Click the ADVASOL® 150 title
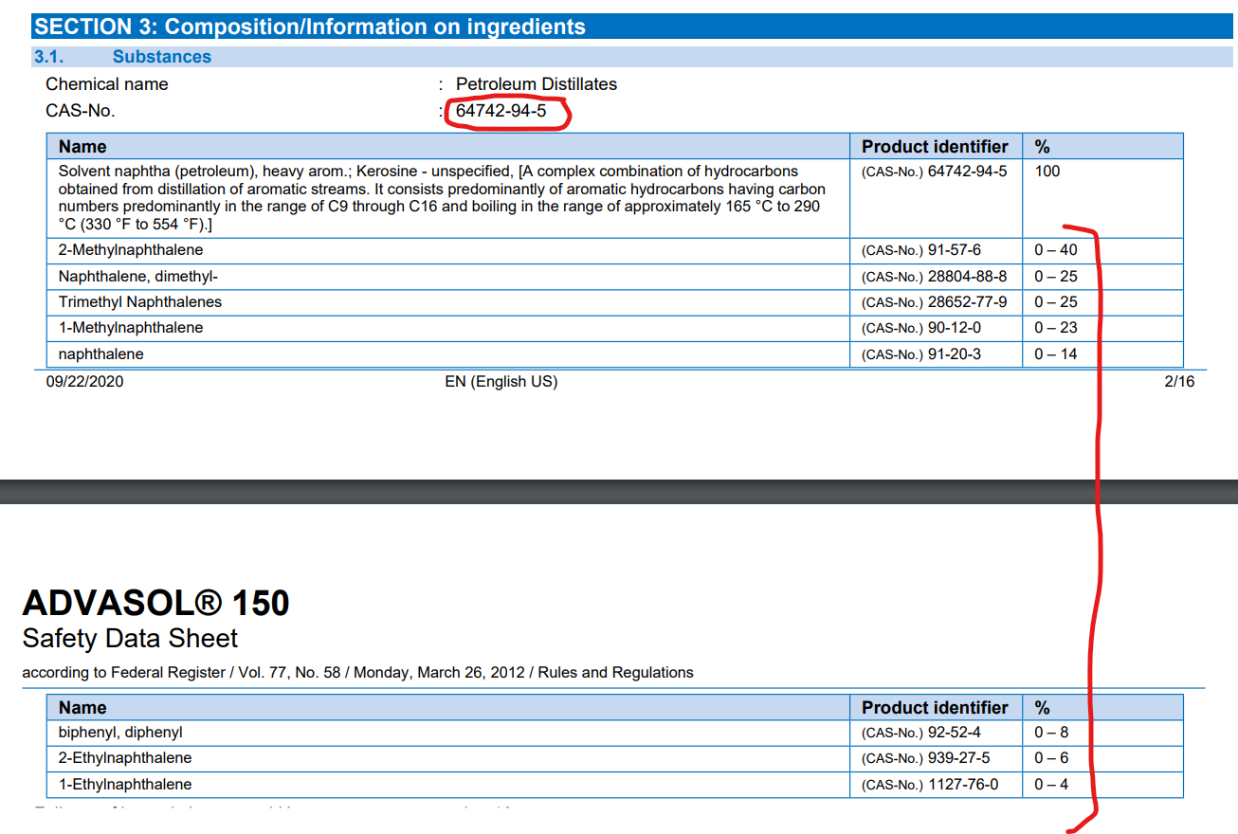Image resolution: width=1238 pixels, height=834 pixels. point(155,603)
